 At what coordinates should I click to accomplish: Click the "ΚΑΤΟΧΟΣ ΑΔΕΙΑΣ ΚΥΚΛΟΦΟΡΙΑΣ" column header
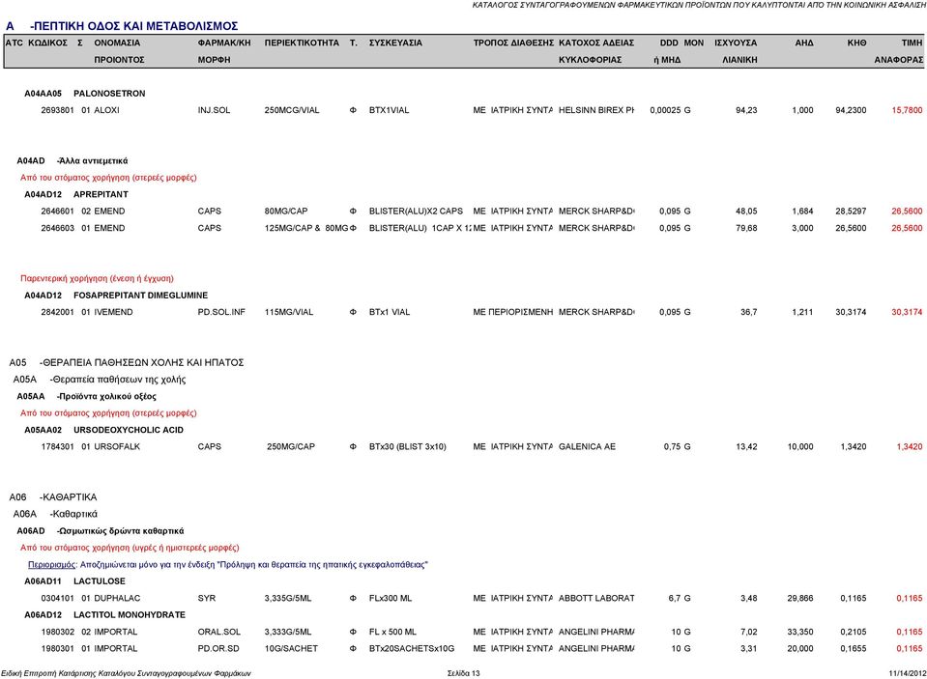coord(595,51)
